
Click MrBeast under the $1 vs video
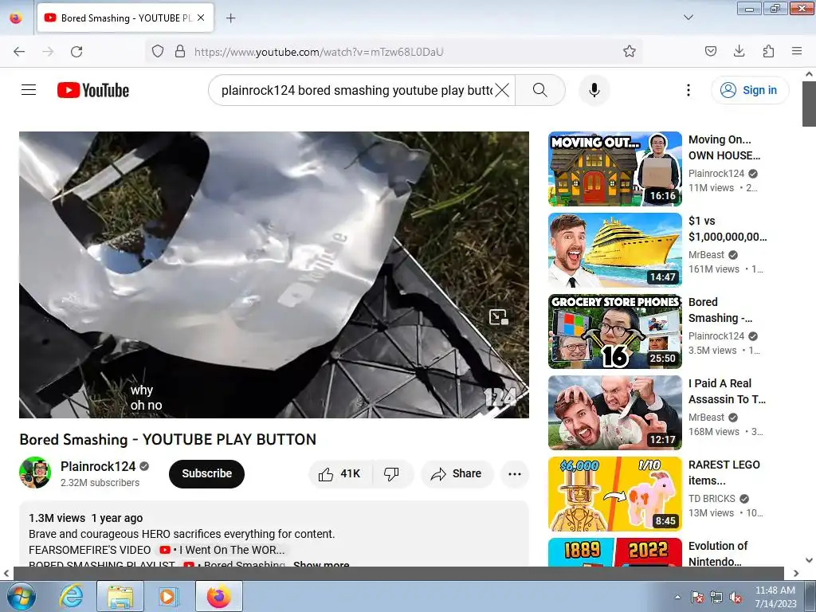coord(706,255)
